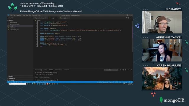The height and width of the screenshot is (106, 189).
Task: Create a new terminal with plus icon
Action: pos(120,70)
